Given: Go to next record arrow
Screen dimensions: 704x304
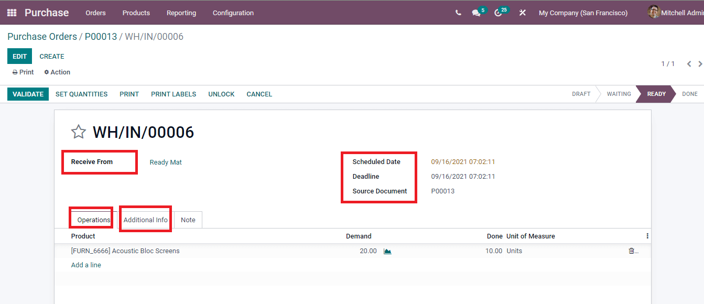Looking at the screenshot, I should coord(700,64).
